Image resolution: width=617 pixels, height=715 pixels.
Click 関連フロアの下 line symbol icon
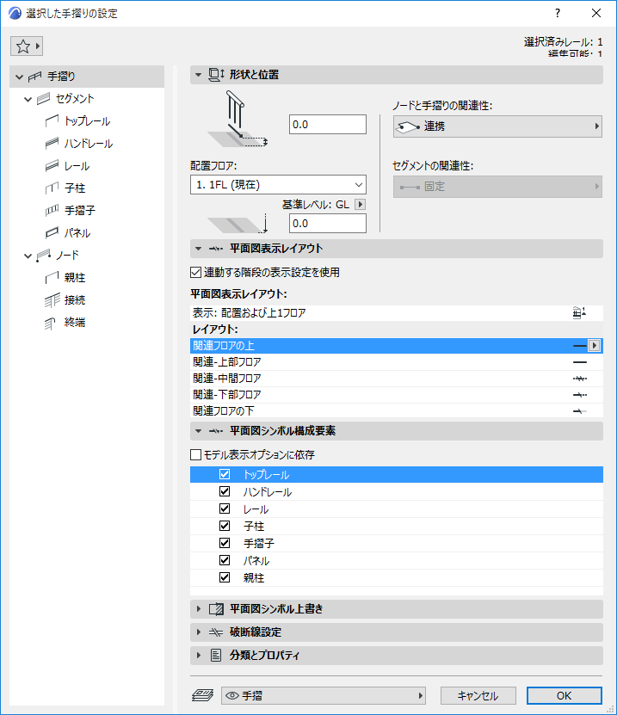pos(580,411)
